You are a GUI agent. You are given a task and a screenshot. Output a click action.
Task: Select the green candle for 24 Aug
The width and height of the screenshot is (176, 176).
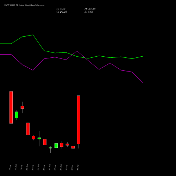39,138
